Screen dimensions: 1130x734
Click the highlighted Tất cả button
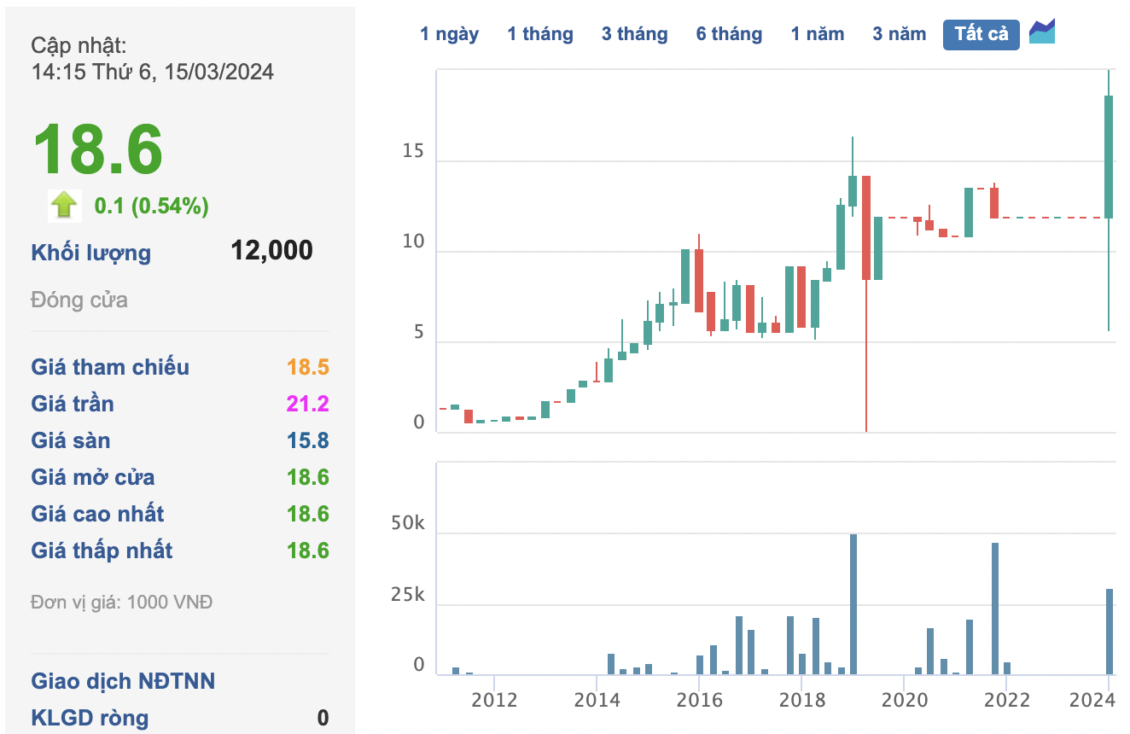[x=981, y=34]
